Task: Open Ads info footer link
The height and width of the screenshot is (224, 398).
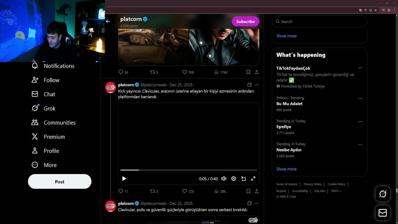Action: [320, 191]
